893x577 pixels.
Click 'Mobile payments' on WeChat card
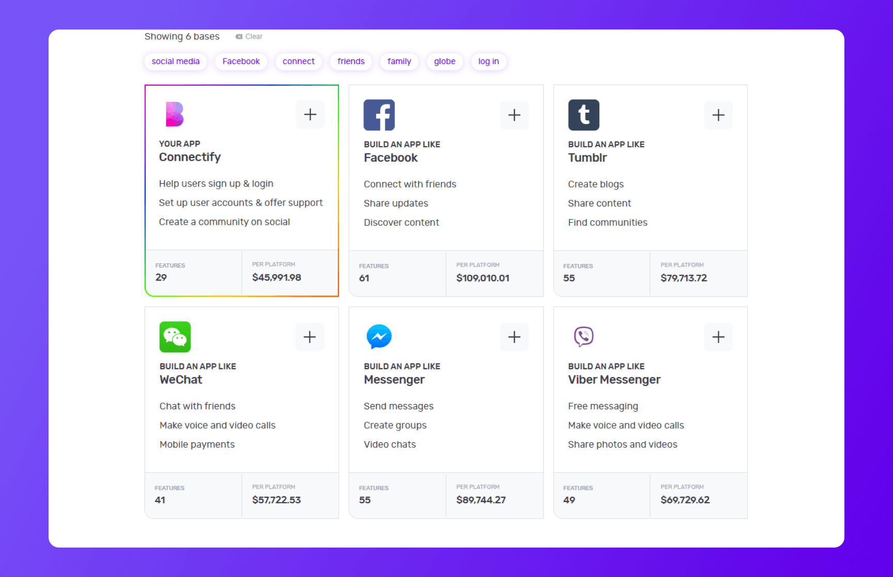click(197, 445)
